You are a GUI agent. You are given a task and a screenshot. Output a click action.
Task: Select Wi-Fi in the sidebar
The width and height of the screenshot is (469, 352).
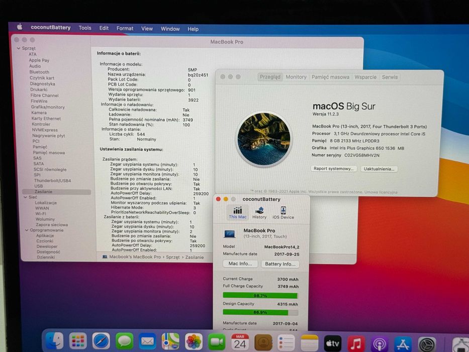[x=40, y=214]
